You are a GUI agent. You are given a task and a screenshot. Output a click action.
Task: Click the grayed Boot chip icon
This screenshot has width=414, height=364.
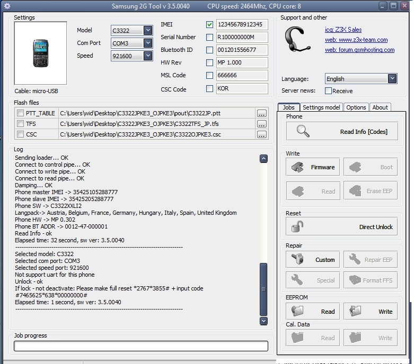[x=355, y=167]
